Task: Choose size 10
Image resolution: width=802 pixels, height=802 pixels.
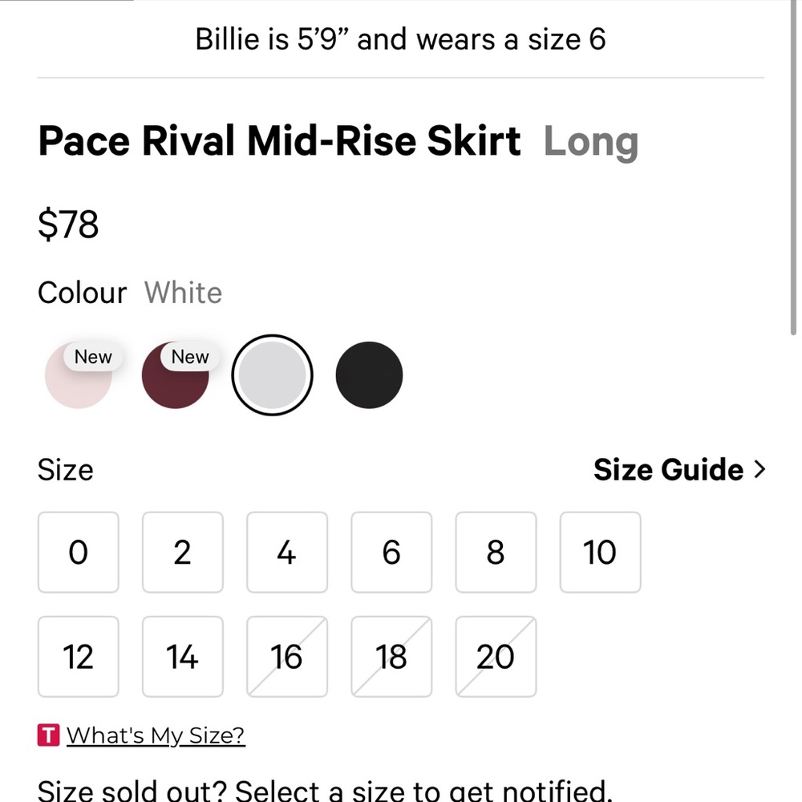Action: pos(599,553)
